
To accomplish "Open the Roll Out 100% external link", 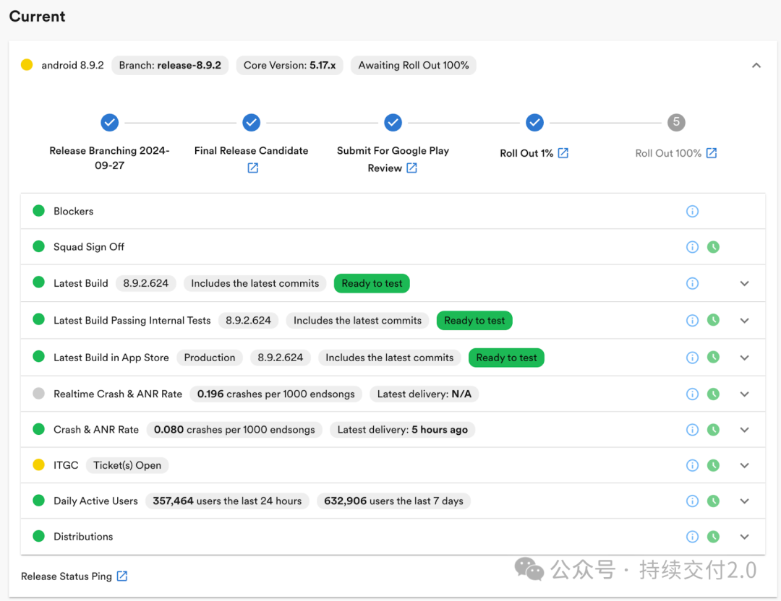I will (712, 153).
